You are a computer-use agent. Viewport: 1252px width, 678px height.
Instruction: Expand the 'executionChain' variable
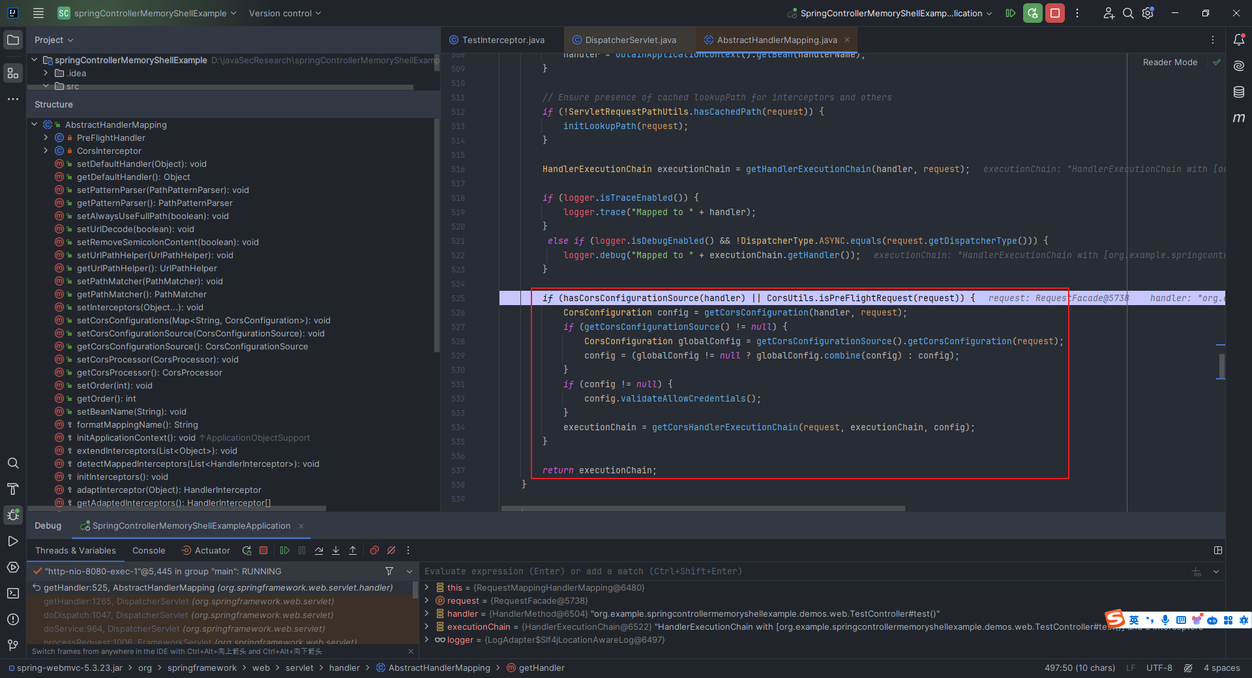[x=427, y=626]
